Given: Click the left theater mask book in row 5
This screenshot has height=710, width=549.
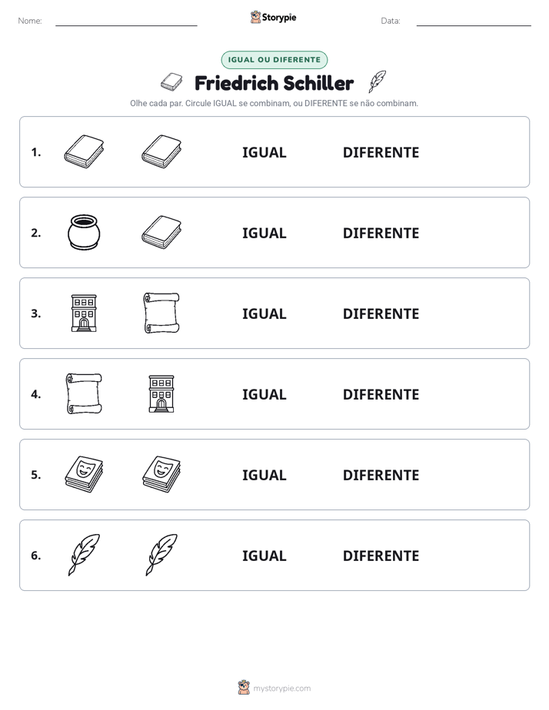Looking at the screenshot, I should 84,474.
